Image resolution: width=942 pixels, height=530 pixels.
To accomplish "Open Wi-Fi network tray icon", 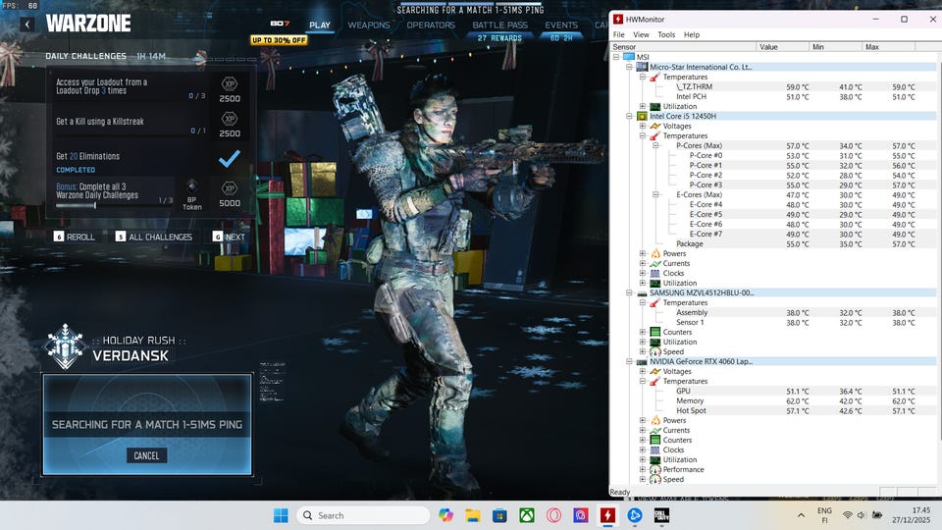I will 847,515.
